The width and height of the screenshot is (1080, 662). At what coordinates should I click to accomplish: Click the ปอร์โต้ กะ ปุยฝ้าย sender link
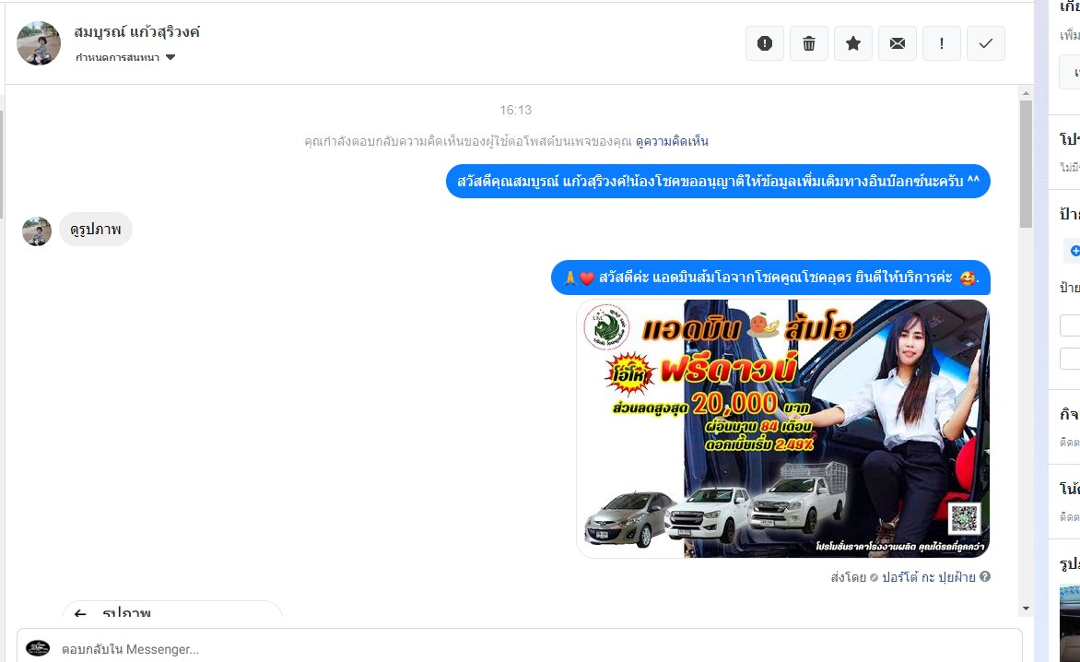[x=929, y=577]
